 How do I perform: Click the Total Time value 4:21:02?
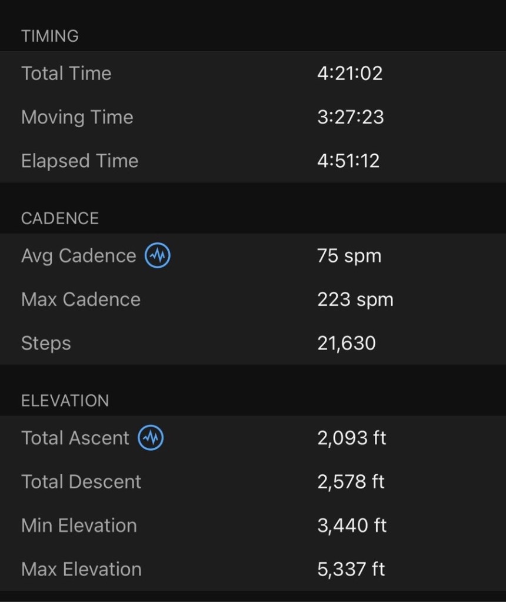[x=349, y=74]
